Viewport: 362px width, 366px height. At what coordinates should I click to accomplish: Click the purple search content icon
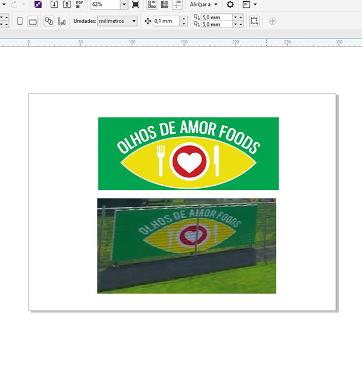tap(38, 4)
